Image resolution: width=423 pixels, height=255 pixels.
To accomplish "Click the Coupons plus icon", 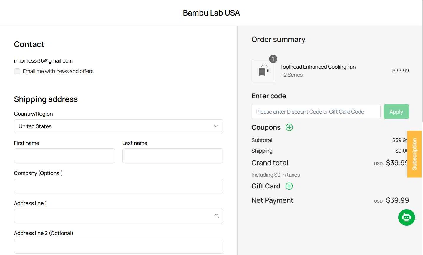I will click(289, 127).
